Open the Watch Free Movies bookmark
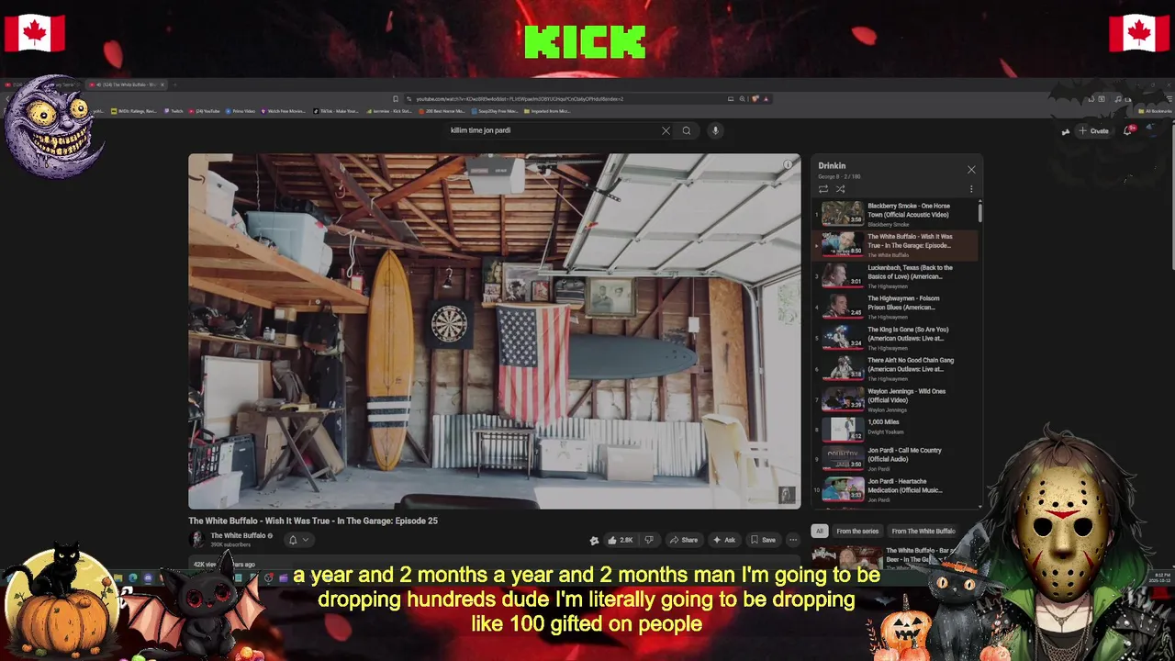The height and width of the screenshot is (661, 1175). [x=284, y=111]
